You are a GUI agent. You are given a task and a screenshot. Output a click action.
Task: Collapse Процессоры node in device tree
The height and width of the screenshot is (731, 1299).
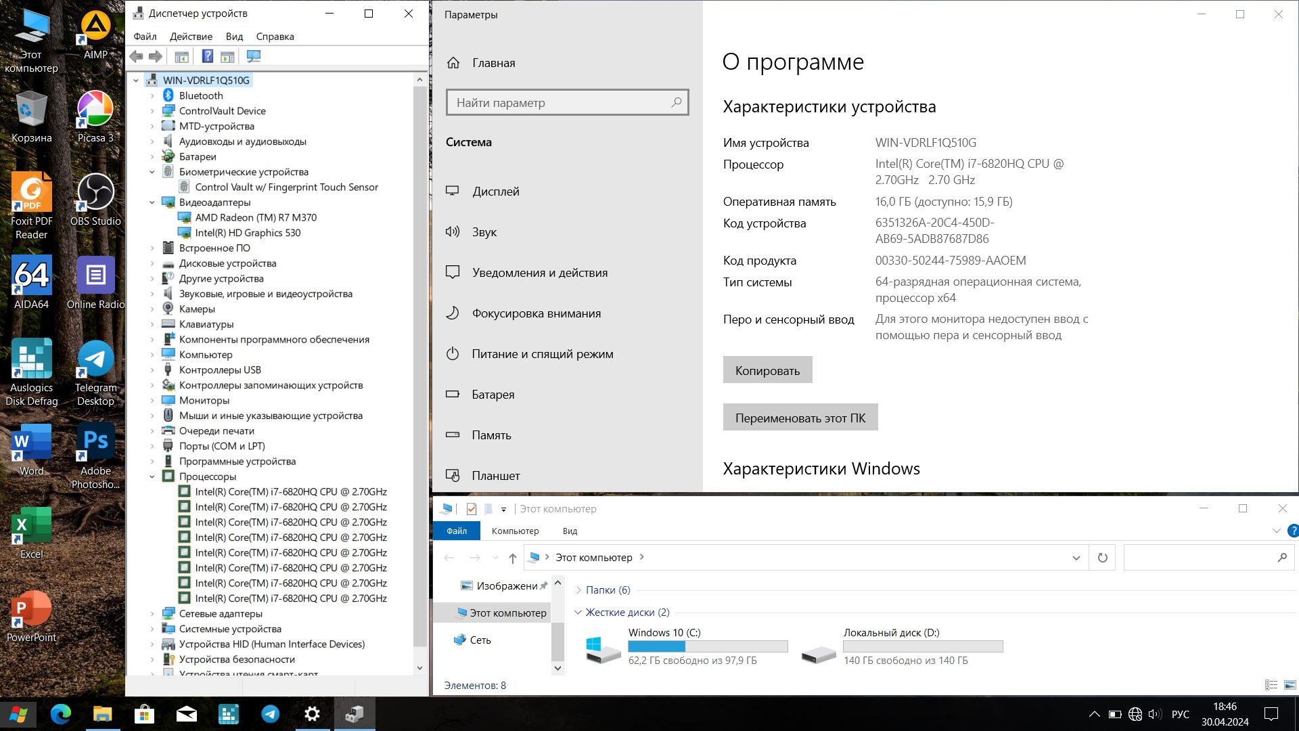pyautogui.click(x=152, y=477)
